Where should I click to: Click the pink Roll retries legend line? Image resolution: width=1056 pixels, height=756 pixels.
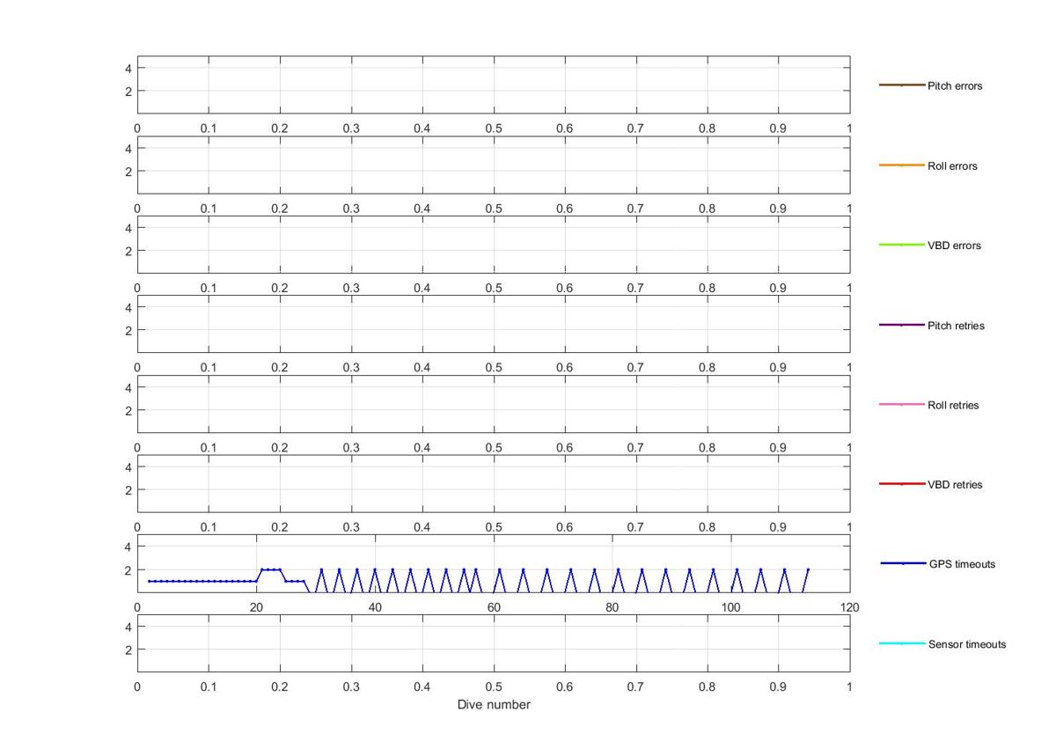point(902,405)
